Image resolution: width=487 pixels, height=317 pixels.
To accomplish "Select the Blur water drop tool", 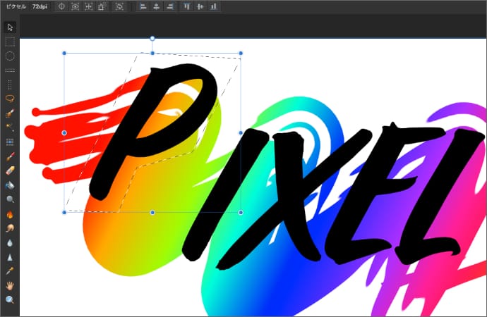I will (x=10, y=242).
